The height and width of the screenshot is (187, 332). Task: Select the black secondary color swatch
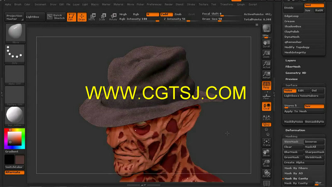[x=9, y=159]
